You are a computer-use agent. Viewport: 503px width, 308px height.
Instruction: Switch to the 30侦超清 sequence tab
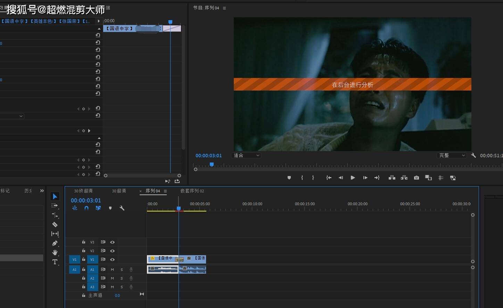[x=83, y=191]
